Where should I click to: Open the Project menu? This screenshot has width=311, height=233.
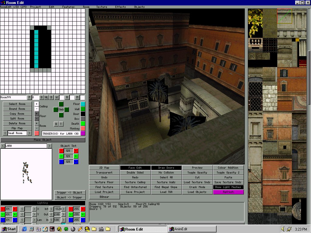tap(35, 7)
